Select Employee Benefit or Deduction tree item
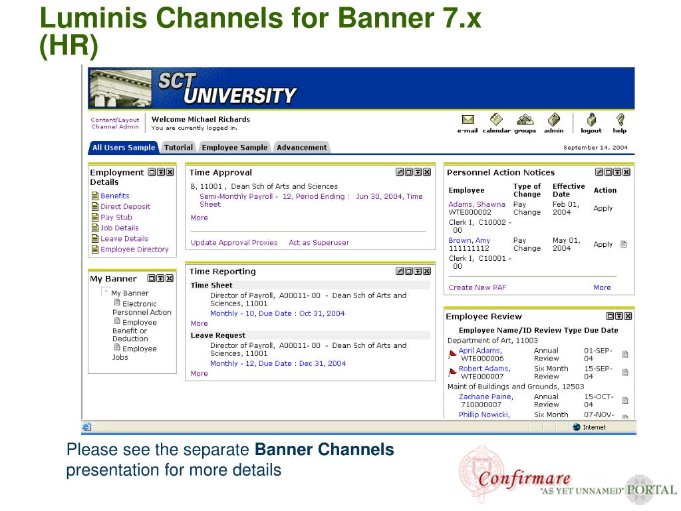 pyautogui.click(x=135, y=331)
